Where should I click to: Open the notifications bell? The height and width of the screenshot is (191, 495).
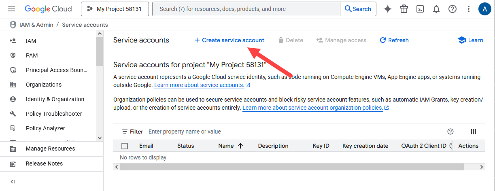[x=436, y=9]
